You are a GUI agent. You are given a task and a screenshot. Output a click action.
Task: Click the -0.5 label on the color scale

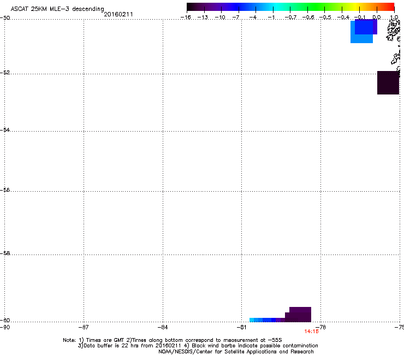point(325,17)
